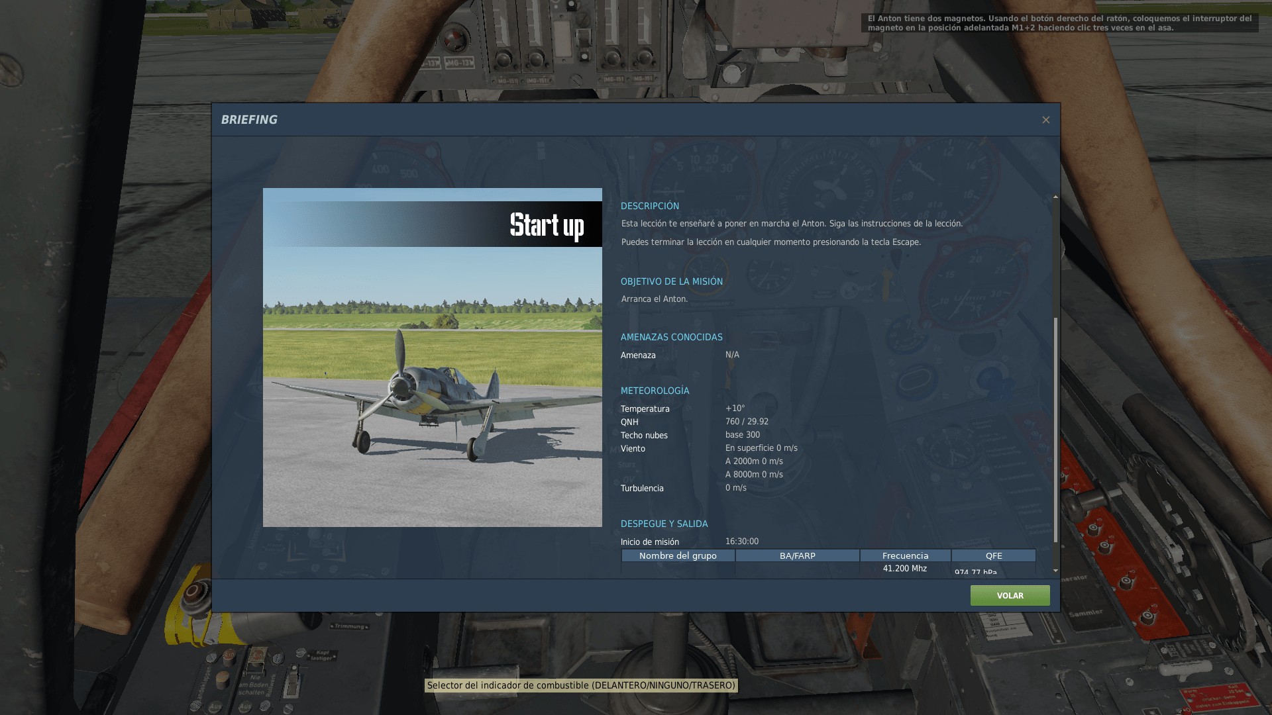The width and height of the screenshot is (1272, 715).
Task: Click the Start up mission thumbnail image
Action: tap(432, 358)
